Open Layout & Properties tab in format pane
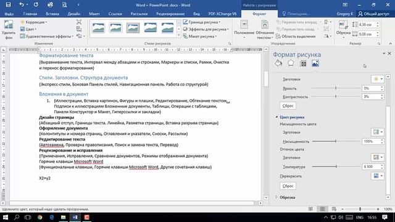 [x=303, y=64]
